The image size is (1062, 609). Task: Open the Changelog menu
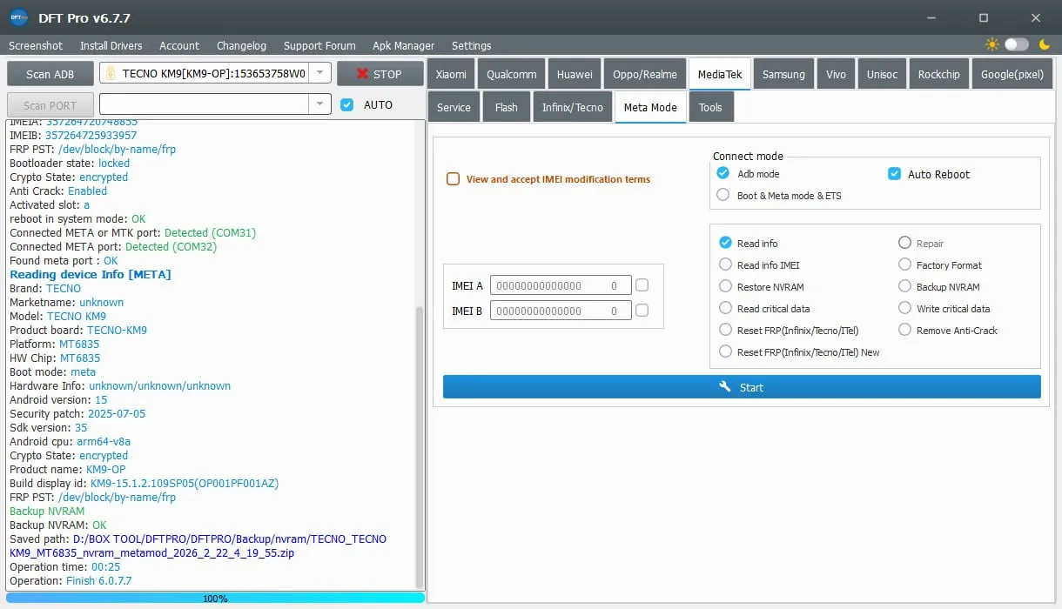point(242,45)
